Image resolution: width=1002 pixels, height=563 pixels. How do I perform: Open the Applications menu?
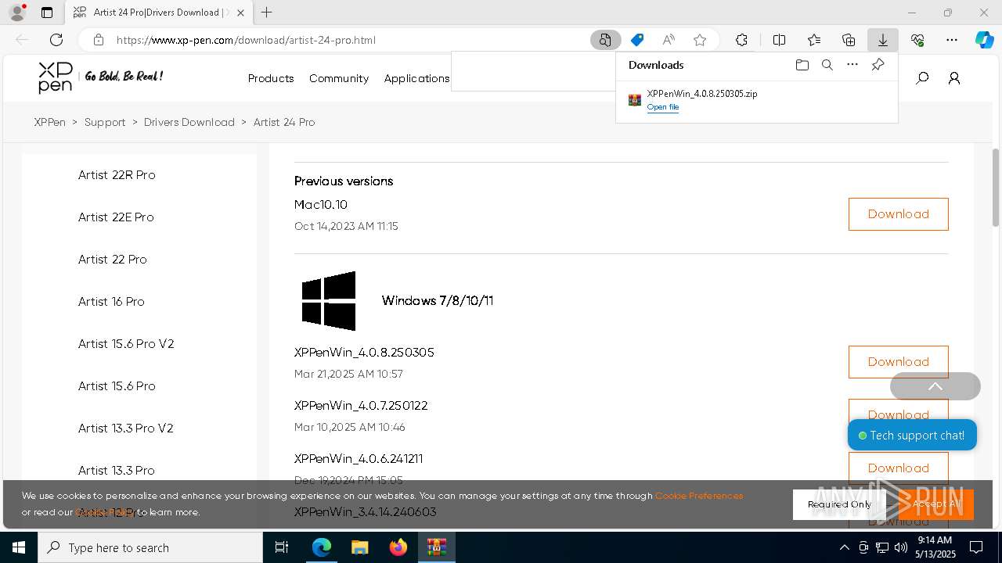416,78
